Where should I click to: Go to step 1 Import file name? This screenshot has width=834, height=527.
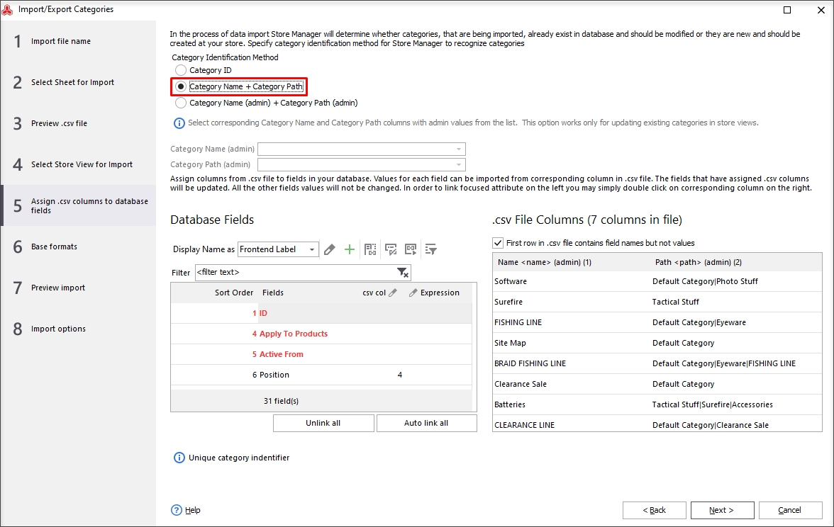tap(78, 41)
